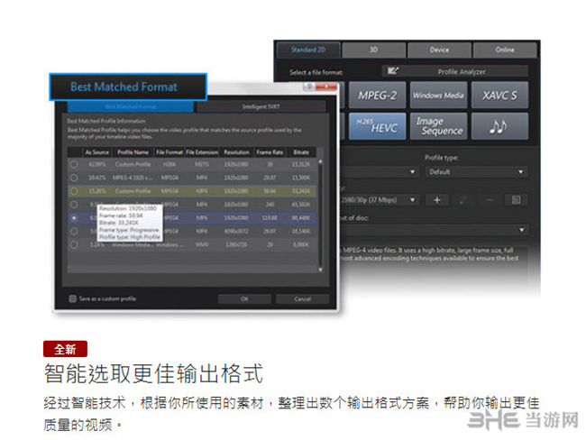Viewport: 586px width, 440px height.
Task: Click the OK button
Action: (244, 298)
